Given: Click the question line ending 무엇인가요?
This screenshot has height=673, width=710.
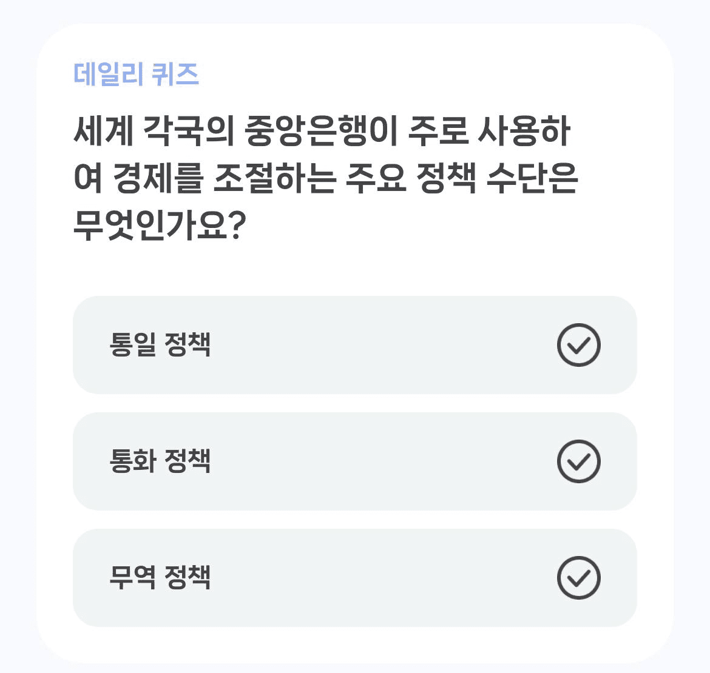Looking at the screenshot, I should coord(160,225).
